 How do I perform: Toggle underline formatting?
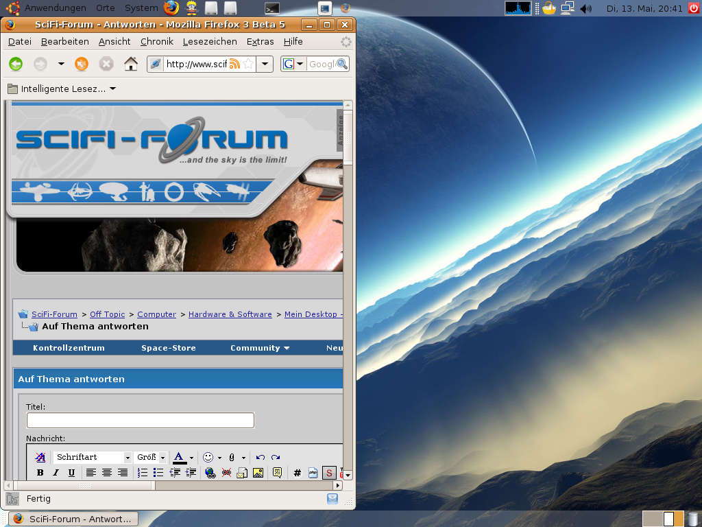71,473
